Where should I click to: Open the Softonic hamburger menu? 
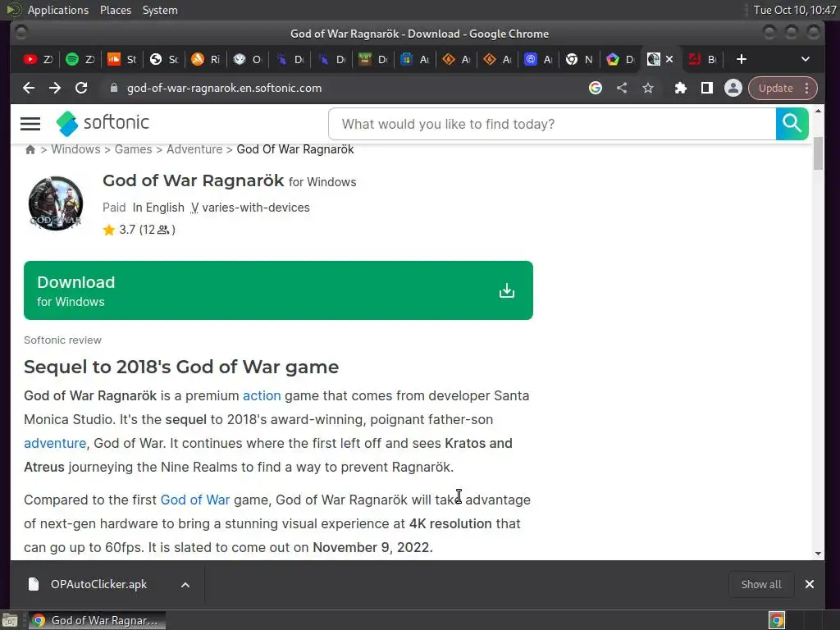pyautogui.click(x=30, y=124)
